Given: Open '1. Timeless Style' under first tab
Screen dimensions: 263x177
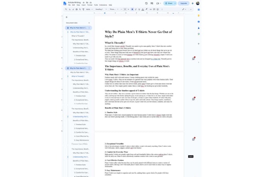Looking at the screenshot, I should (80, 56).
